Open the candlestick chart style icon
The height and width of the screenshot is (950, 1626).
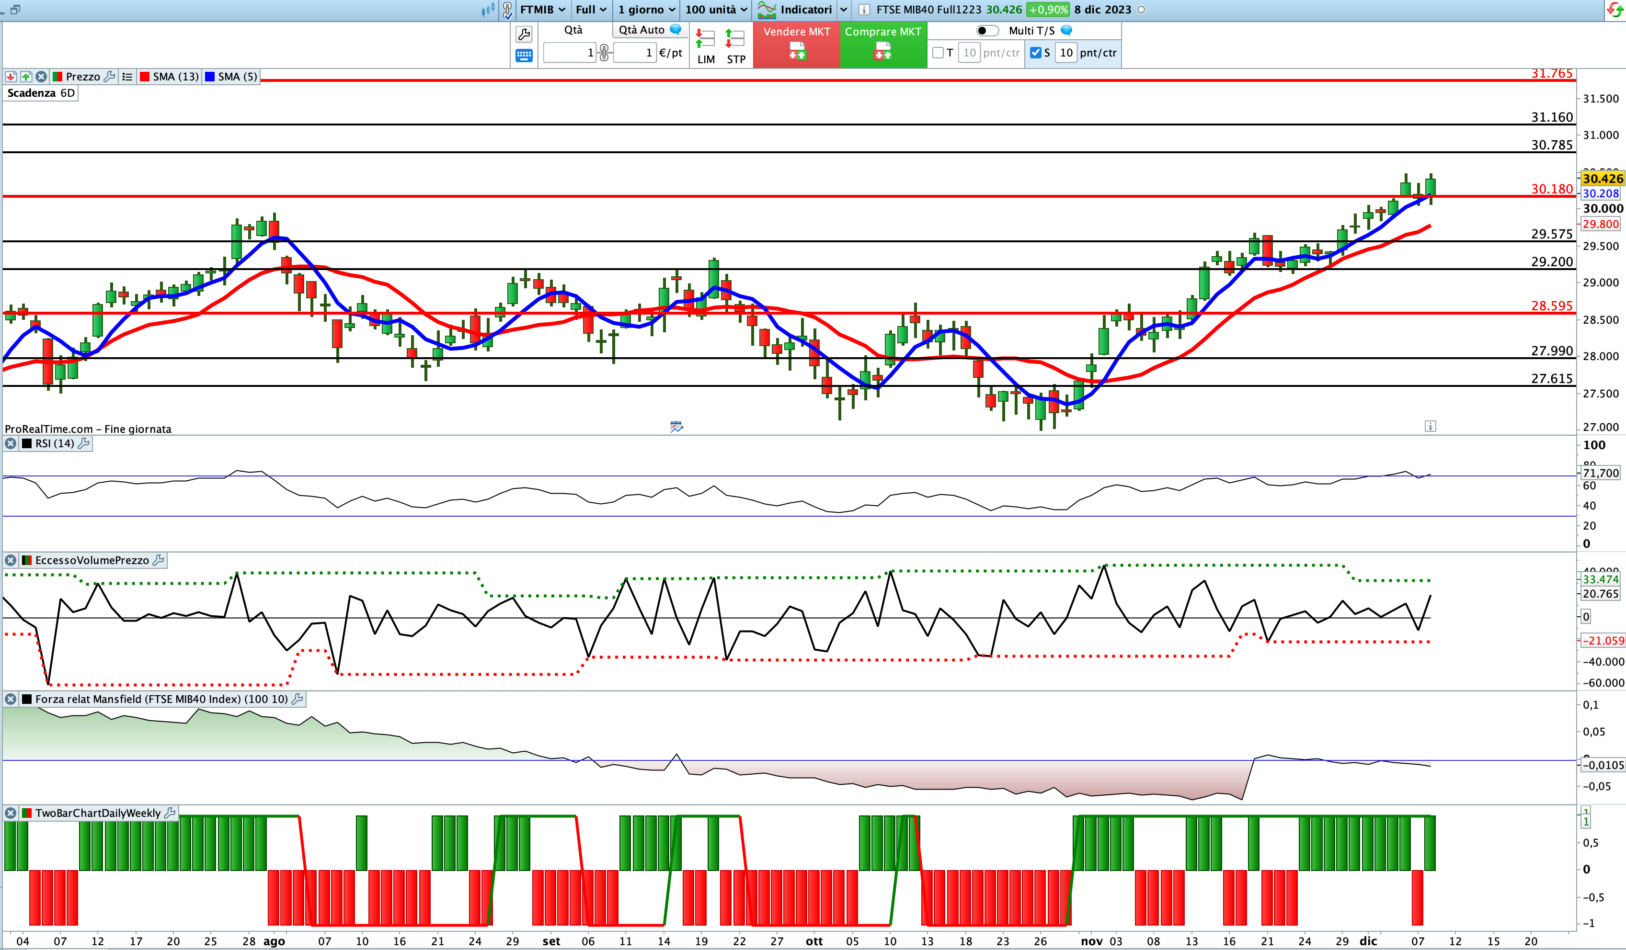(x=488, y=10)
